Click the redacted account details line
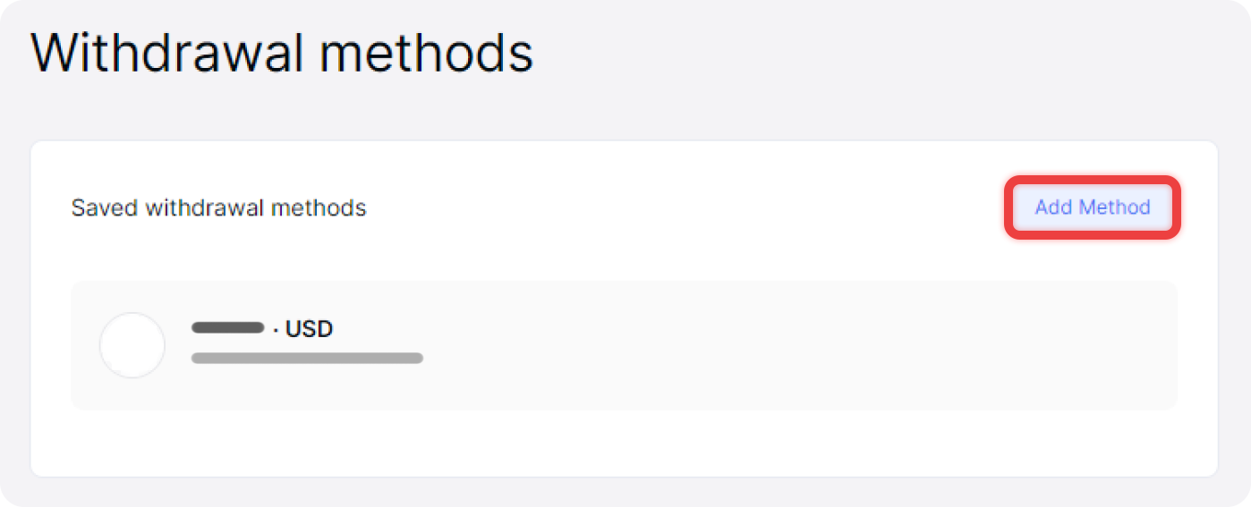The height and width of the screenshot is (507, 1251). click(x=307, y=359)
